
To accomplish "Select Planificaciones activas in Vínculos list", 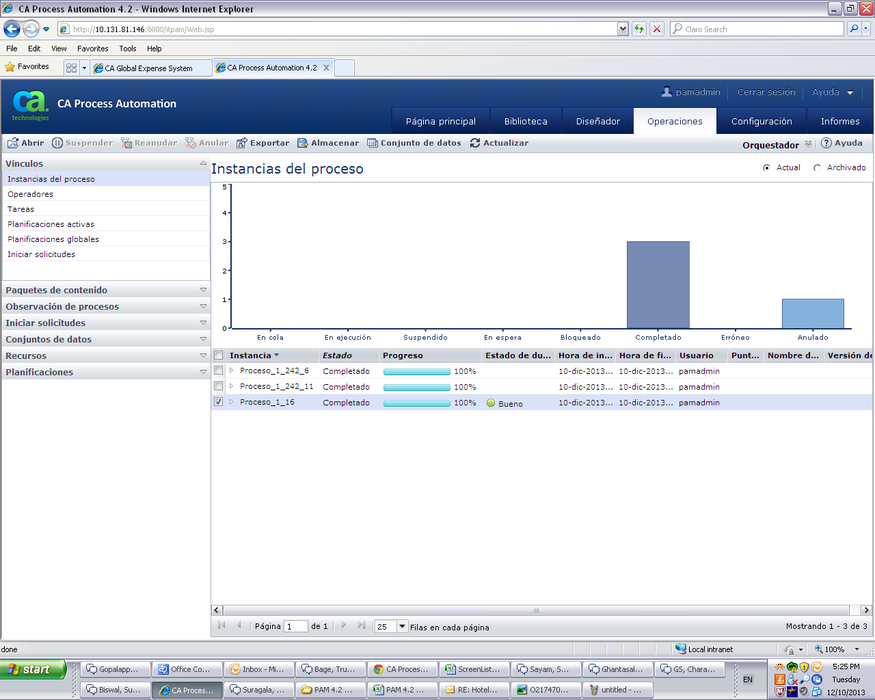I will coord(51,224).
